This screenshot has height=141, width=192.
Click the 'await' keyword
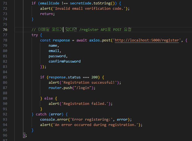(x=82, y=40)
